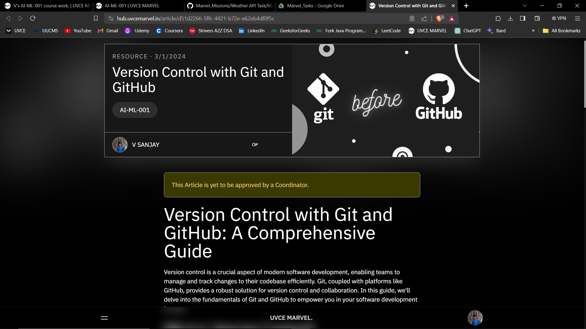
Task: Open the Brave Wallet icon
Action: 537,19
